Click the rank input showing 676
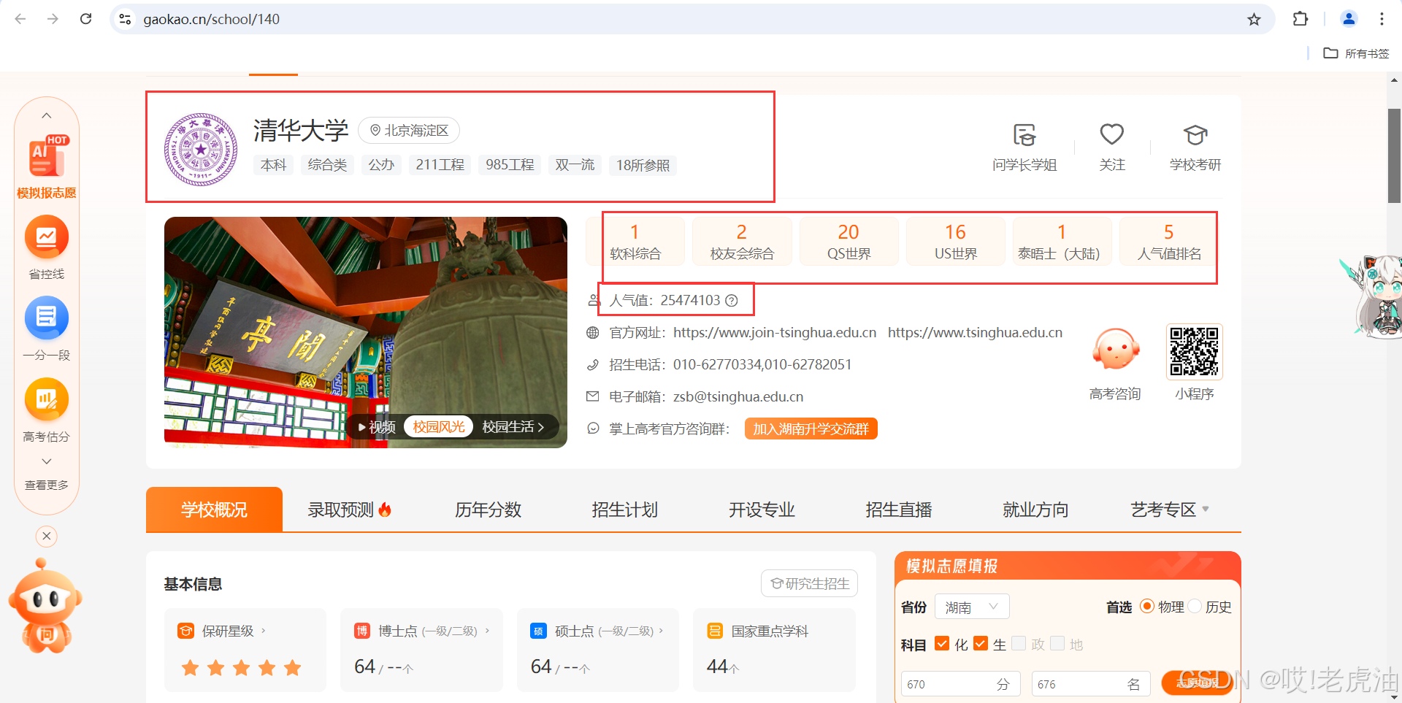The image size is (1402, 703). [1091, 684]
